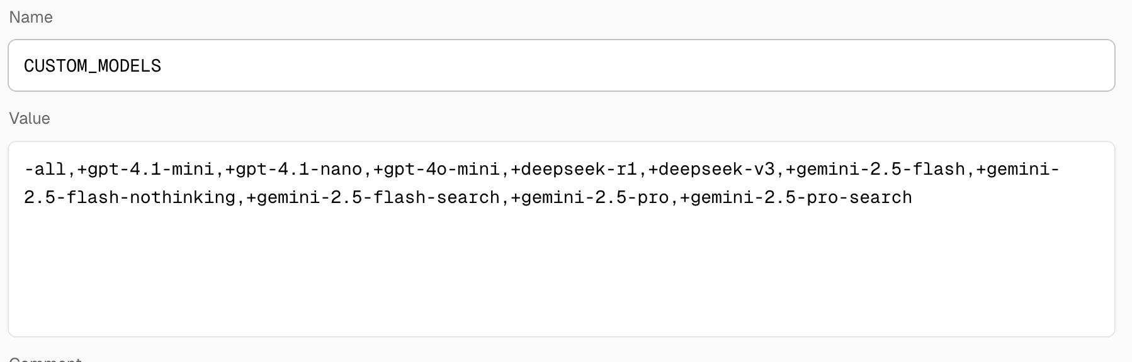
Task: Place cursor on +gpt-4o-mini entry
Action: tap(437, 170)
